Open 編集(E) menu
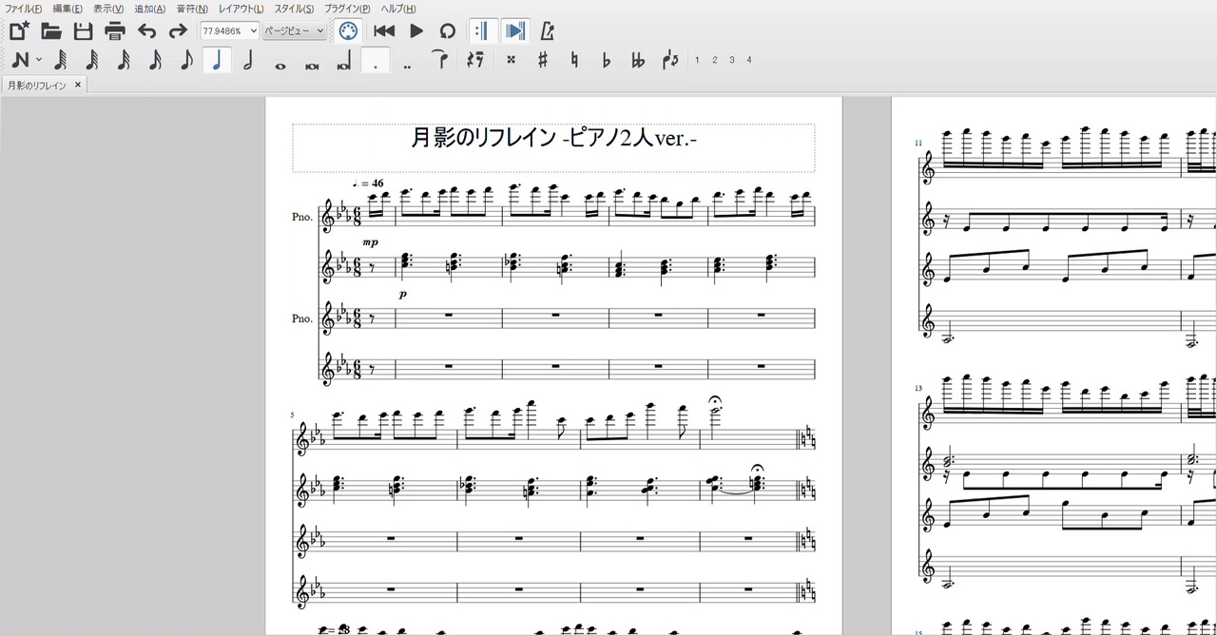Screen dimensions: 1217x636 click(x=68, y=9)
